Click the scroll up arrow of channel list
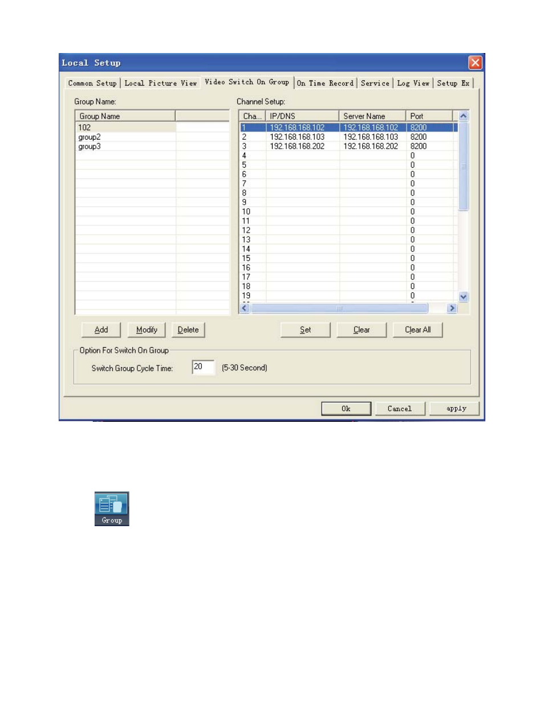The image size is (544, 704). coord(464,116)
